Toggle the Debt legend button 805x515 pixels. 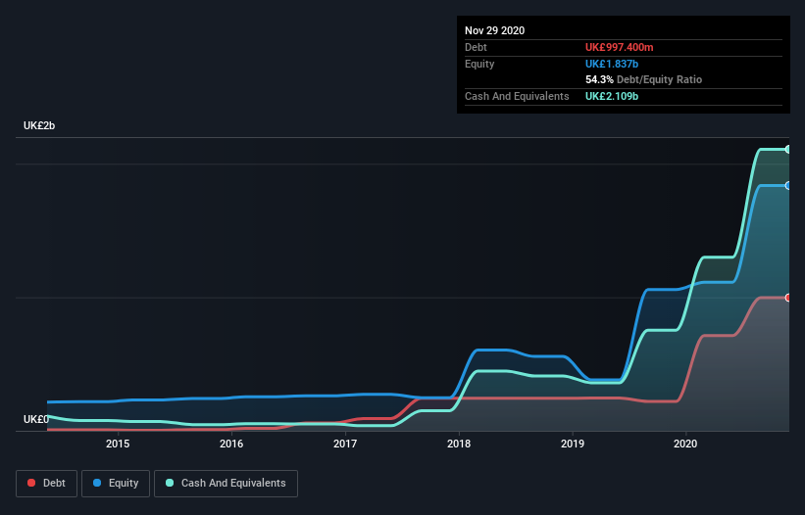[46, 484]
